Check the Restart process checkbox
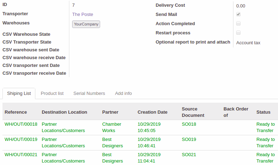278x165 pixels. click(238, 33)
